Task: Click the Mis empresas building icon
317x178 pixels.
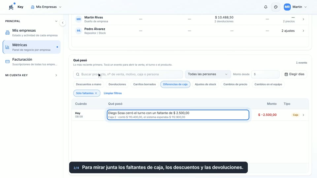Action: pos(8,33)
